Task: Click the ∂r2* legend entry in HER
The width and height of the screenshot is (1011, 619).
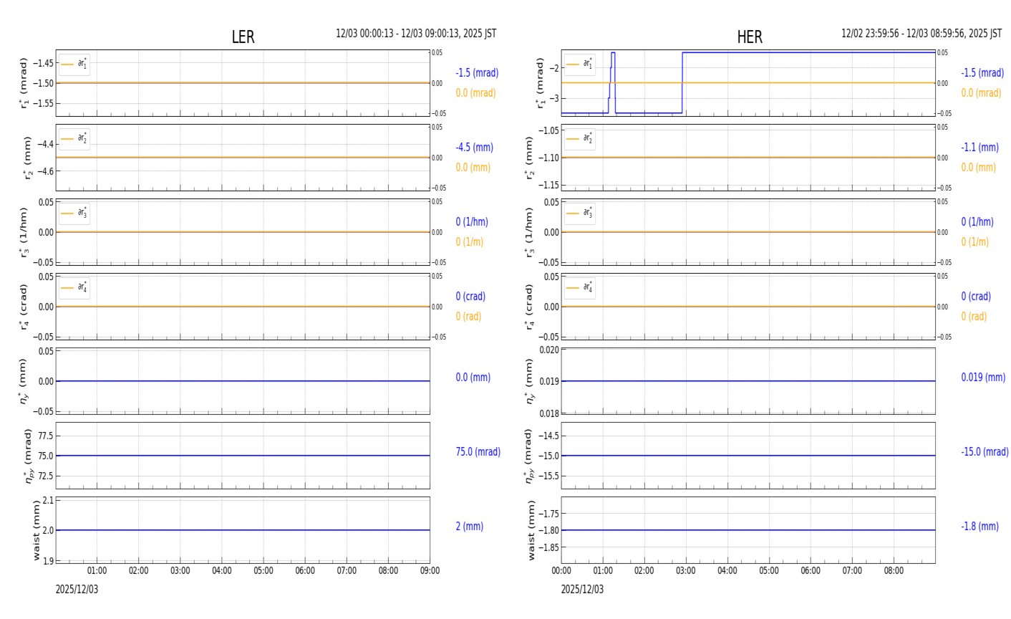Action: coord(580,139)
